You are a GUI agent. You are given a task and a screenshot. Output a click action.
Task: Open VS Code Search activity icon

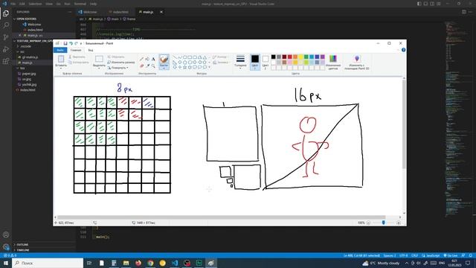point(6,25)
